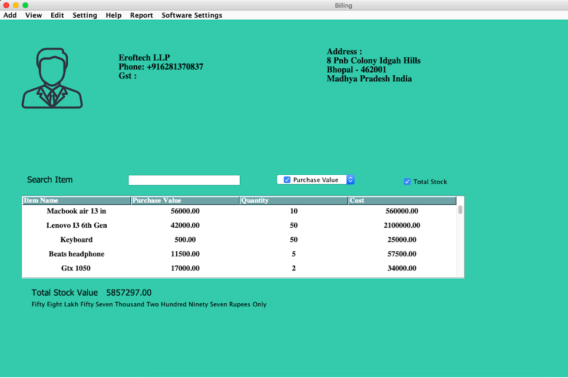Open the Setting menu
The image size is (568, 378).
pos(85,15)
